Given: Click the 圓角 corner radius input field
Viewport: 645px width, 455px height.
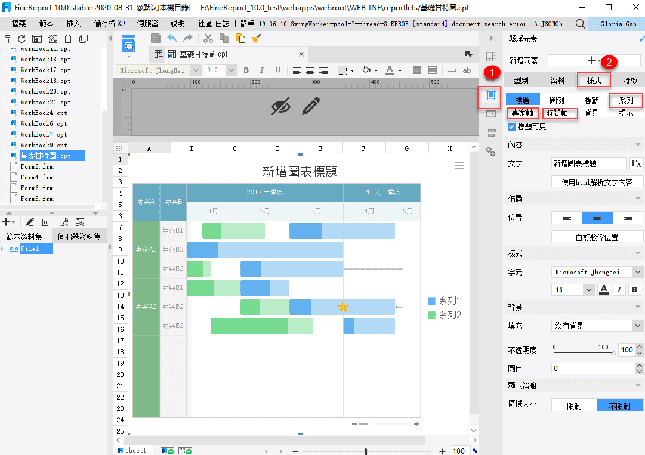Looking at the screenshot, I should pyautogui.click(x=594, y=369).
